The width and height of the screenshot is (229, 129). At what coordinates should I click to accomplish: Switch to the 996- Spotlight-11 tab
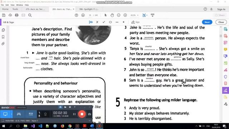tap(89, 9)
